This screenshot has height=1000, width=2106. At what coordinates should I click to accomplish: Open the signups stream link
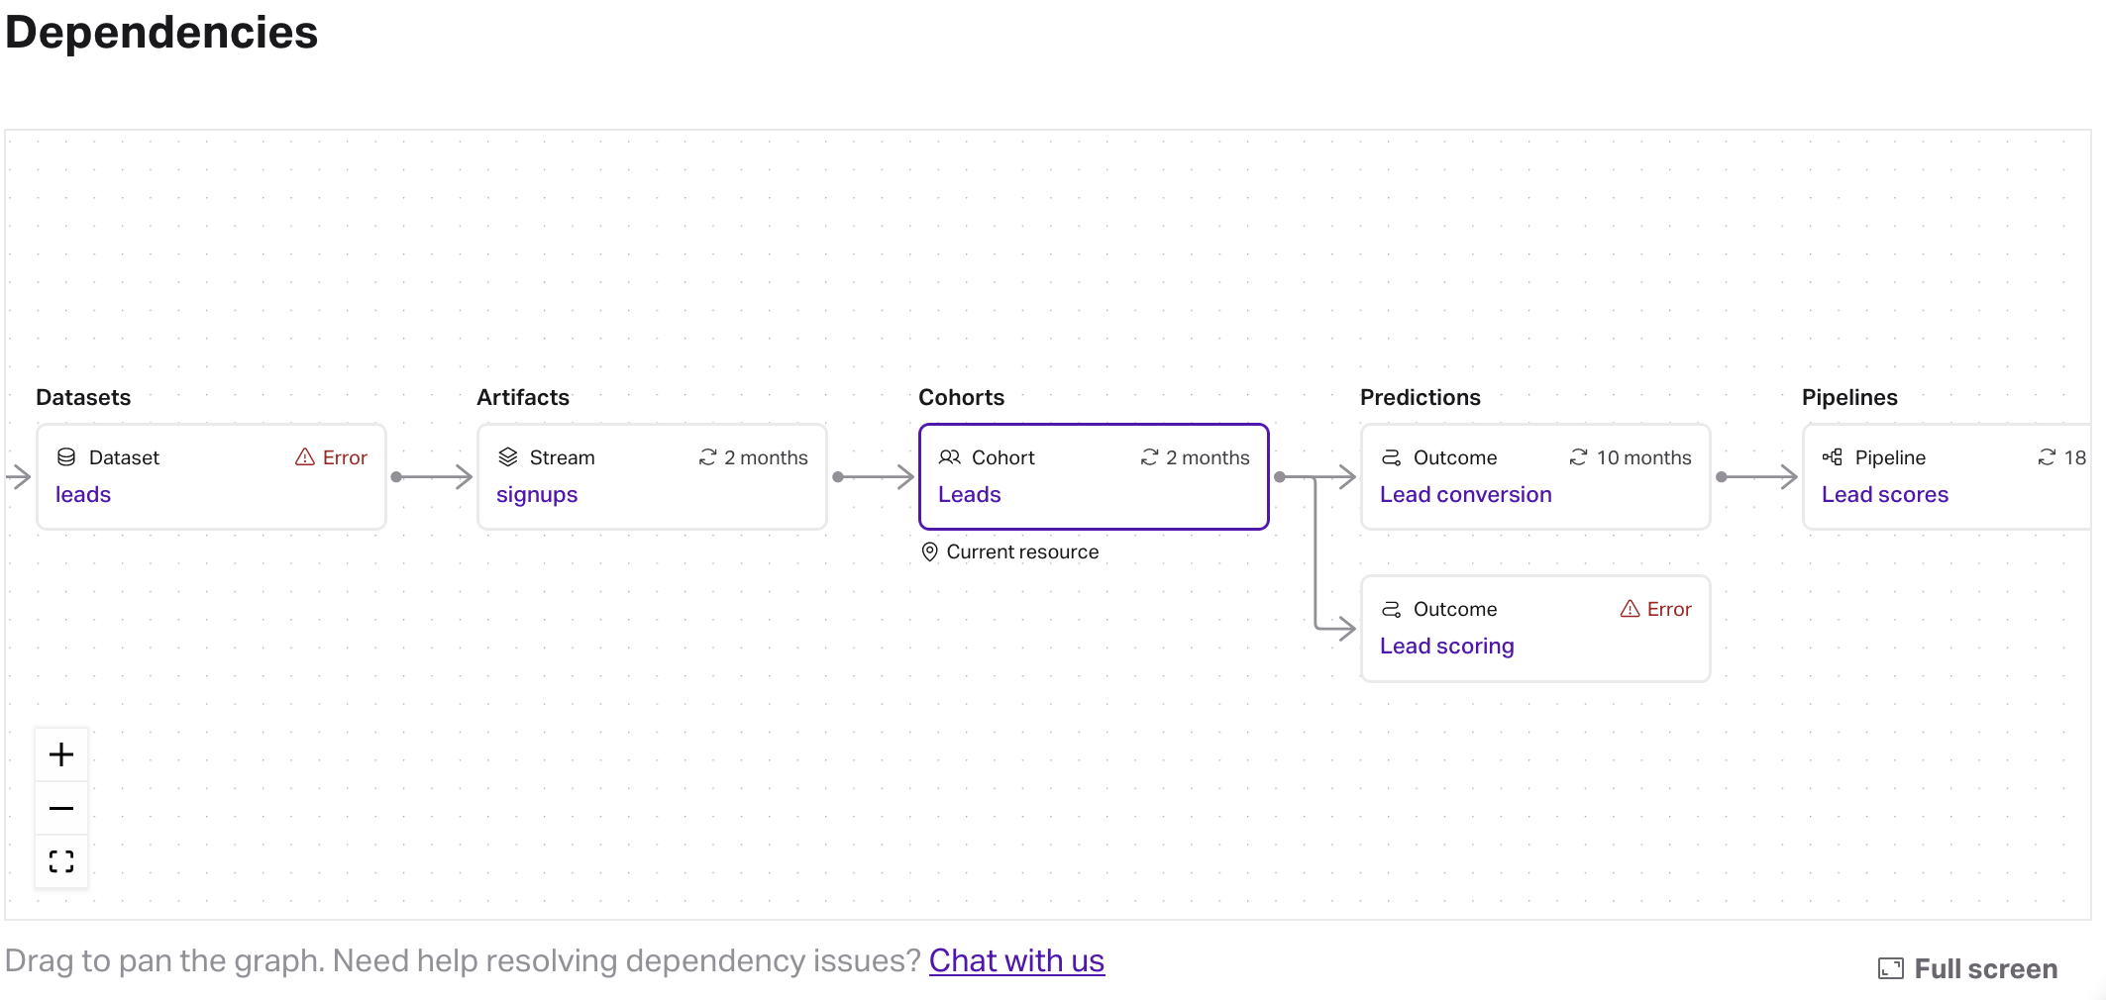(537, 494)
